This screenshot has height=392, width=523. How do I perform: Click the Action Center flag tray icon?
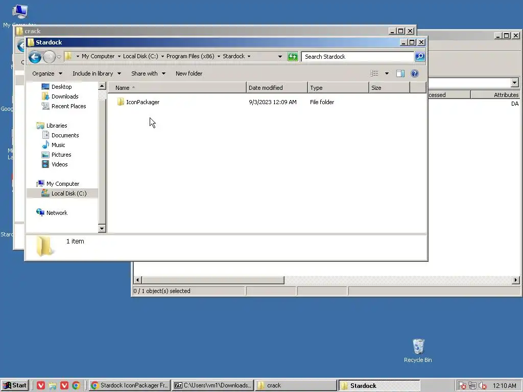tap(462, 385)
